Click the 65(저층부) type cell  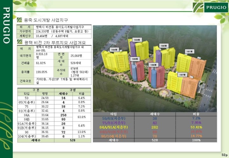27,102
